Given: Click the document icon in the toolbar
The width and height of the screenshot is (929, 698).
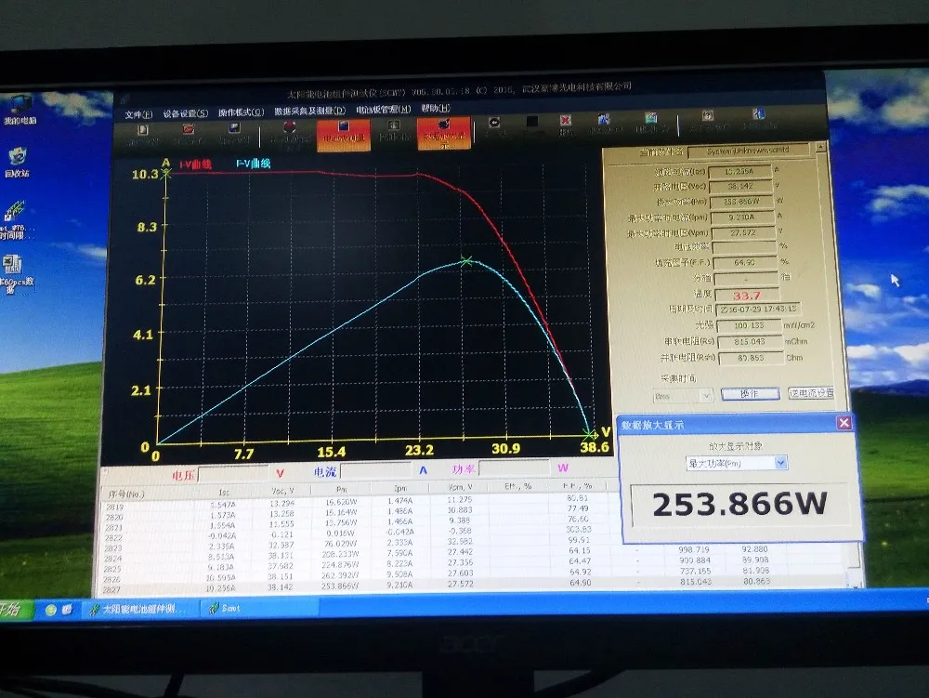Looking at the screenshot, I should 143,130.
